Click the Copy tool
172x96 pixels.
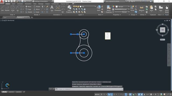28,9
